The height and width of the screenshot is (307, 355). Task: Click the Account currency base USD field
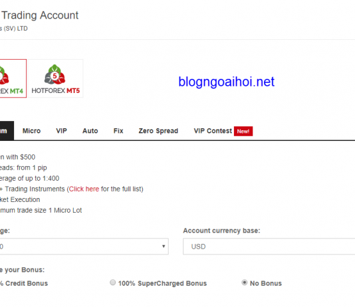(269, 247)
